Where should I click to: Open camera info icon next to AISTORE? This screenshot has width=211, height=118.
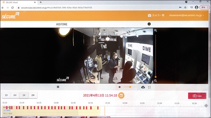tap(149, 24)
